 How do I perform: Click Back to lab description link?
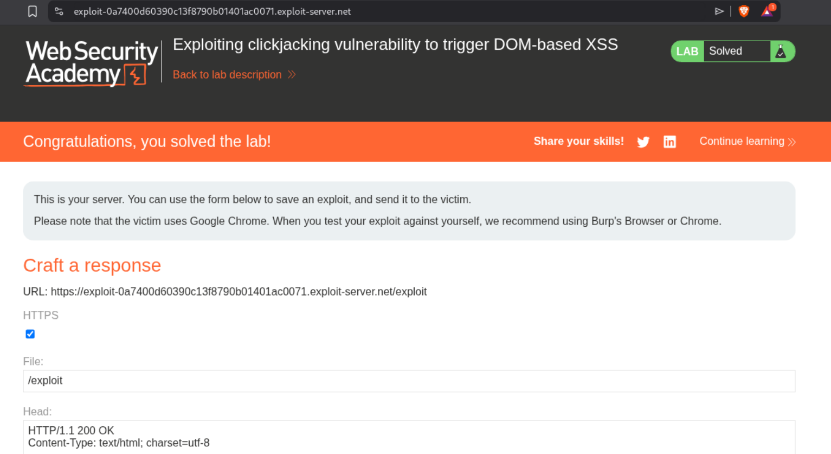tap(227, 75)
